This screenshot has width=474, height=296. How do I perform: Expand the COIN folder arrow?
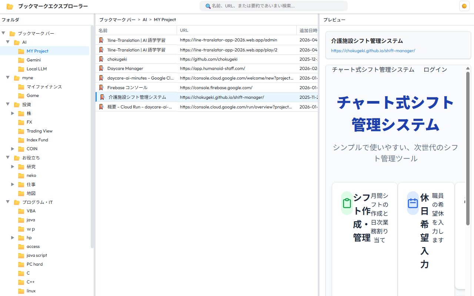[12, 149]
